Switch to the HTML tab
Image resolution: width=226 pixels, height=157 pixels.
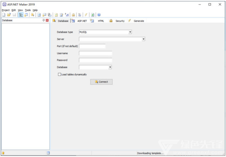pos(97,21)
